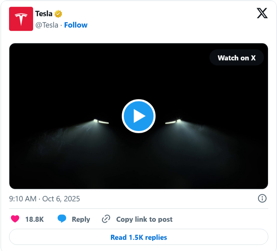Click the Tesla display name
Image resolution: width=277 pixels, height=251 pixels.
click(44, 14)
